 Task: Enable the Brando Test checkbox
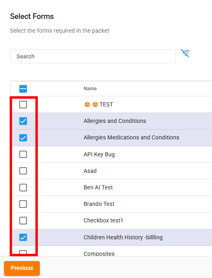pos(23,204)
